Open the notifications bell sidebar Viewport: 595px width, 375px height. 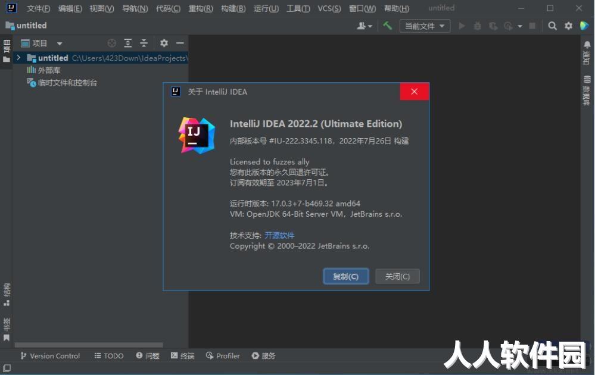click(x=587, y=52)
